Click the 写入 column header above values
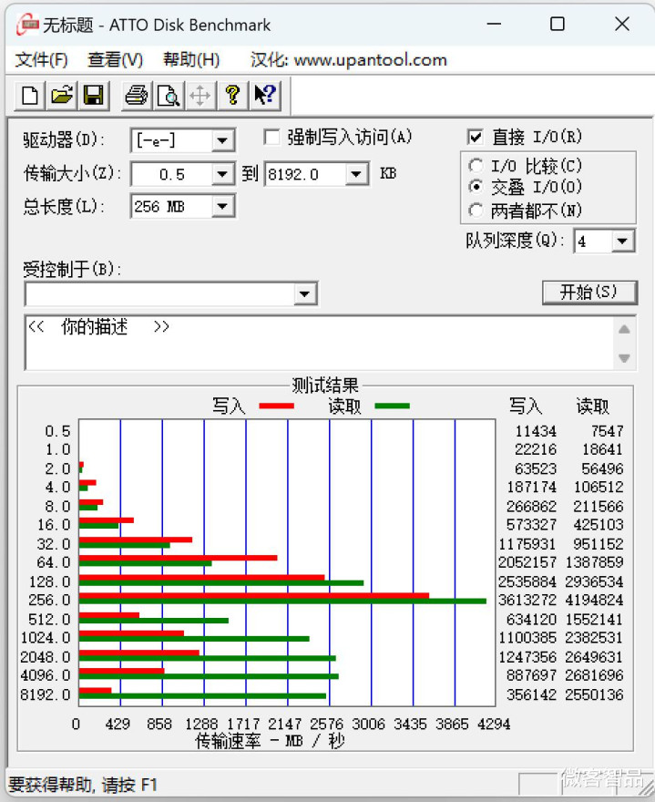Viewport: 655px width, 802px height. (x=525, y=406)
